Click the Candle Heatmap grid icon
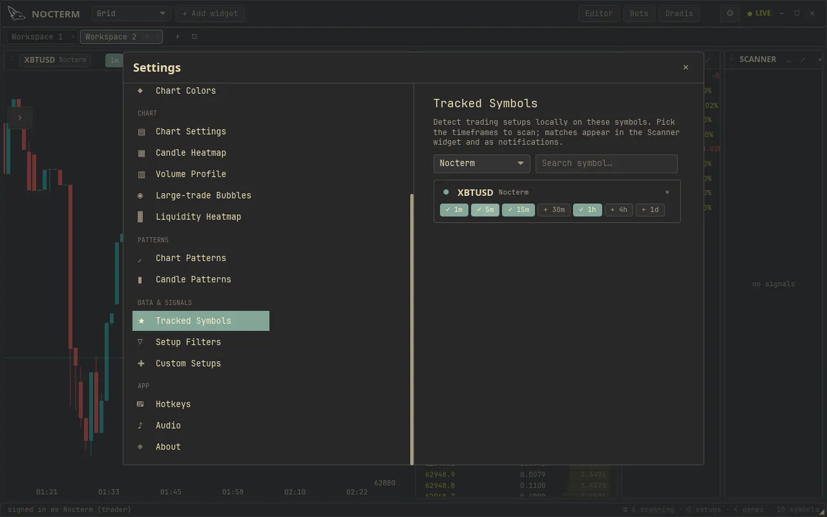The width and height of the screenshot is (827, 517). pyautogui.click(x=141, y=153)
